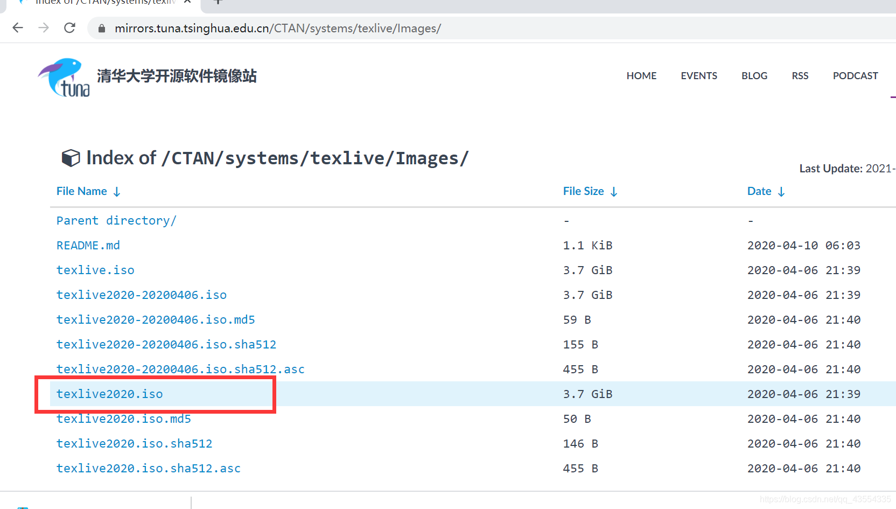Open the EVENTS navigation item
Viewport: 896px width, 509px height.
coord(699,76)
